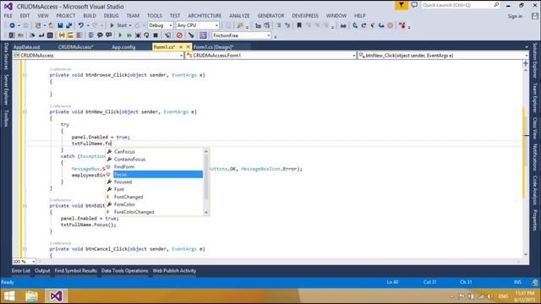541x304 pixels.
Task: Switch to the AppData.xsd tab
Action: (x=26, y=47)
